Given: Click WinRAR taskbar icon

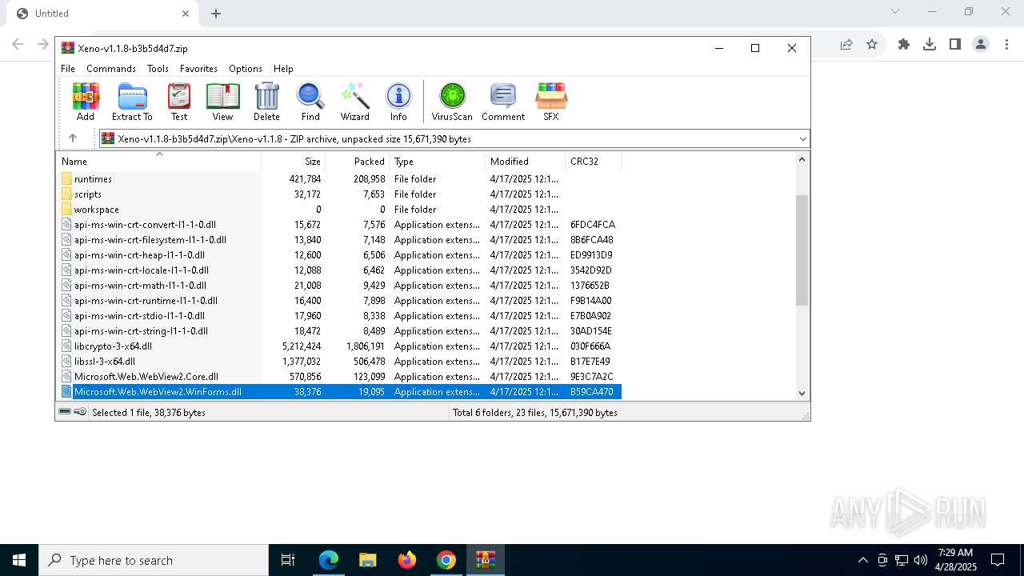Looking at the screenshot, I should (x=486, y=560).
